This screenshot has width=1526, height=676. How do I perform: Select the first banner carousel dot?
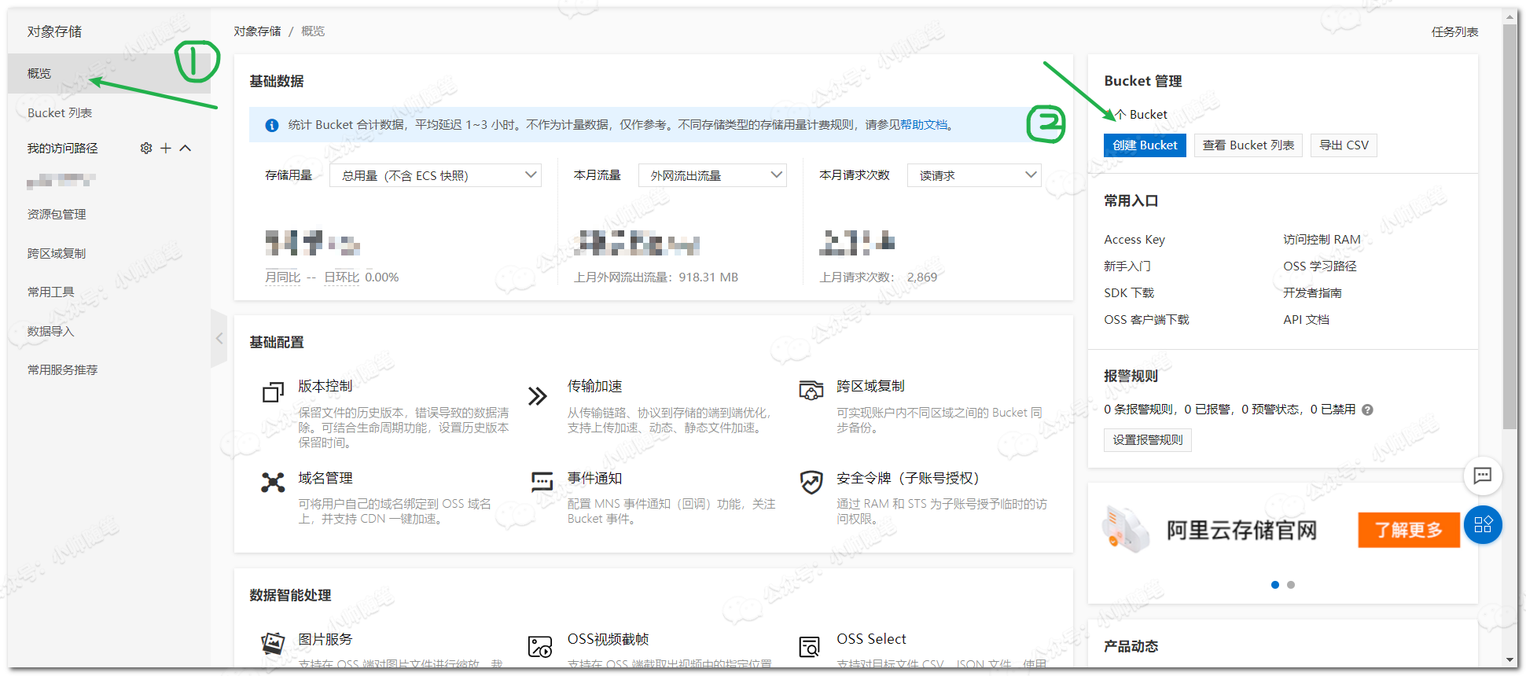point(1275,585)
